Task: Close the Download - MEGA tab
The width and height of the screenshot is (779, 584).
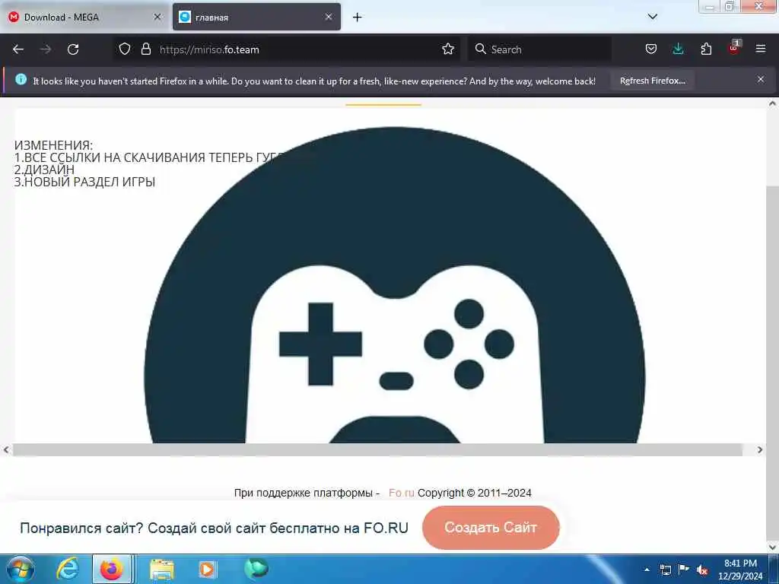Action: point(157,17)
